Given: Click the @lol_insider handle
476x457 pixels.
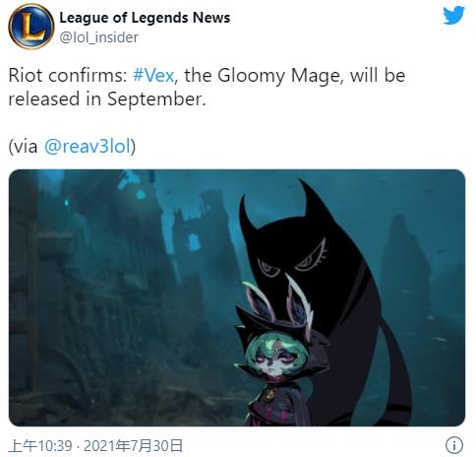Looking at the screenshot, I should [98, 37].
